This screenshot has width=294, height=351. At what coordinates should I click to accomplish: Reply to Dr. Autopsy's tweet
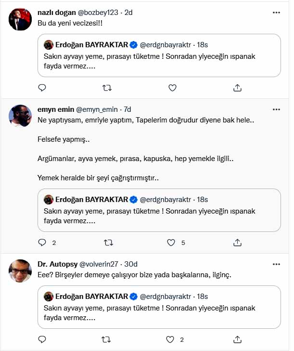tap(42, 339)
